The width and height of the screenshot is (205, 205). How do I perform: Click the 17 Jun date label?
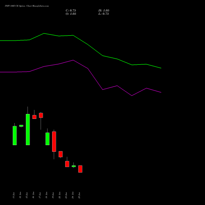40,195
